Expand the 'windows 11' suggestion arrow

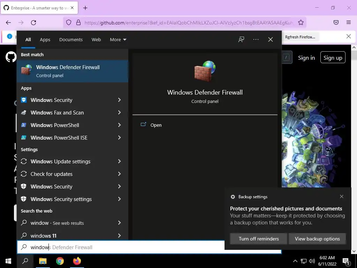[119, 236]
